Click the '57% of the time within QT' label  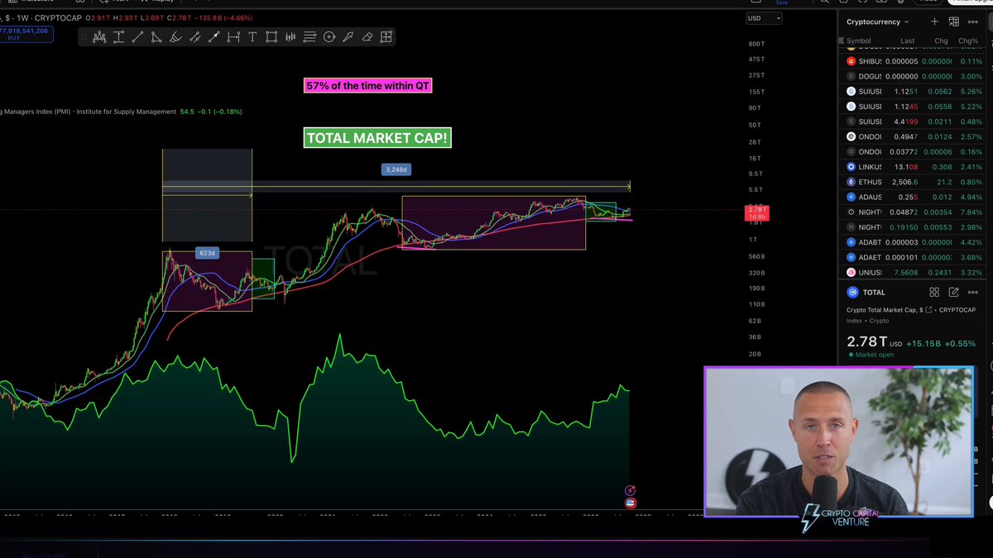[368, 85]
